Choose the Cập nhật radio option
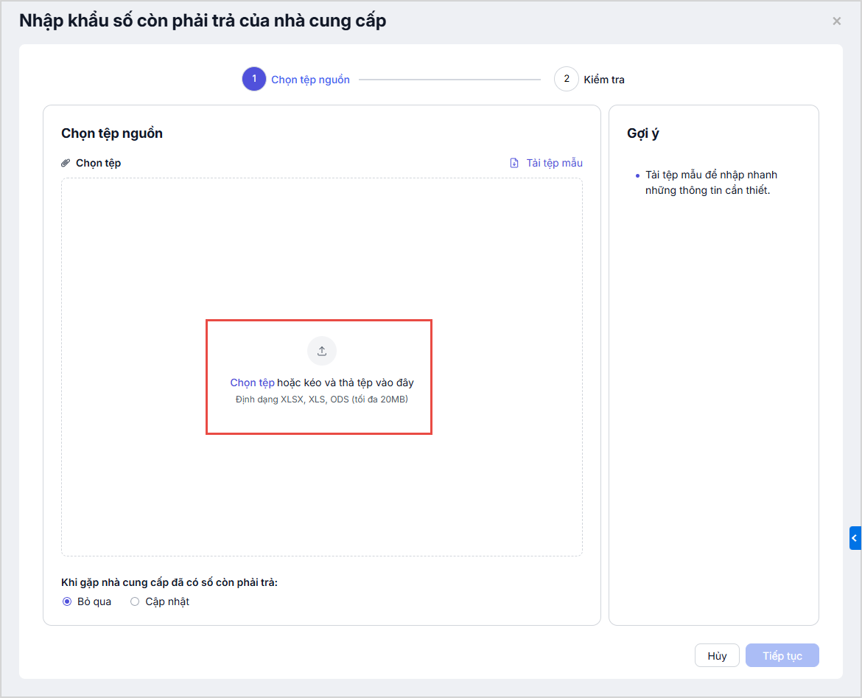This screenshot has height=698, width=862. point(135,601)
